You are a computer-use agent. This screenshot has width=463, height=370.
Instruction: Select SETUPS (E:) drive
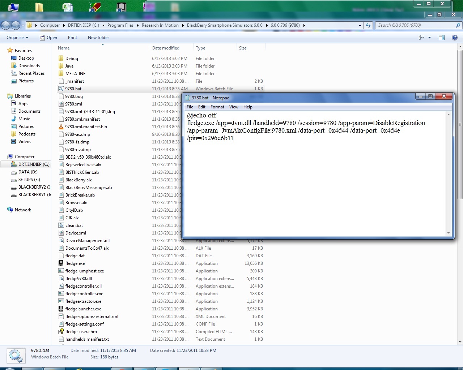pyautogui.click(x=29, y=180)
